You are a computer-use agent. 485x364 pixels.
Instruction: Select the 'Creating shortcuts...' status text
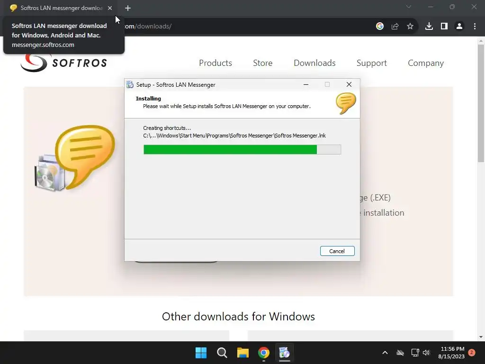(167, 128)
